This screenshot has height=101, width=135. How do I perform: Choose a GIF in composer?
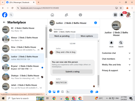coord(62,92)
